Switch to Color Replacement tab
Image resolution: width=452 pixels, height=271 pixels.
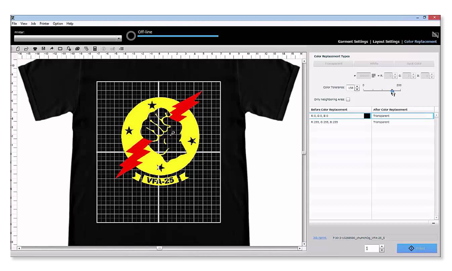[420, 42]
